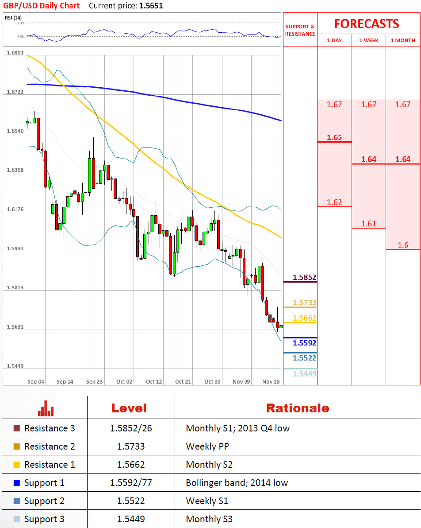Click the Monthly S1; 2013 Q4 low rationale

coord(238,428)
